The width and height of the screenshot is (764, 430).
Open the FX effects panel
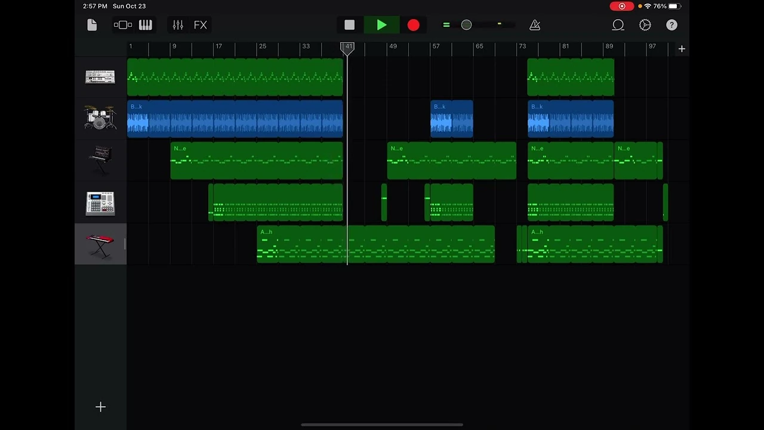pos(200,24)
